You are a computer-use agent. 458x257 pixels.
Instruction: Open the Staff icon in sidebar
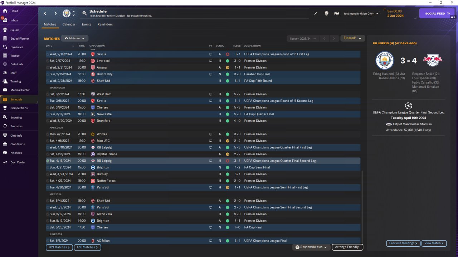pyautogui.click(x=5, y=73)
